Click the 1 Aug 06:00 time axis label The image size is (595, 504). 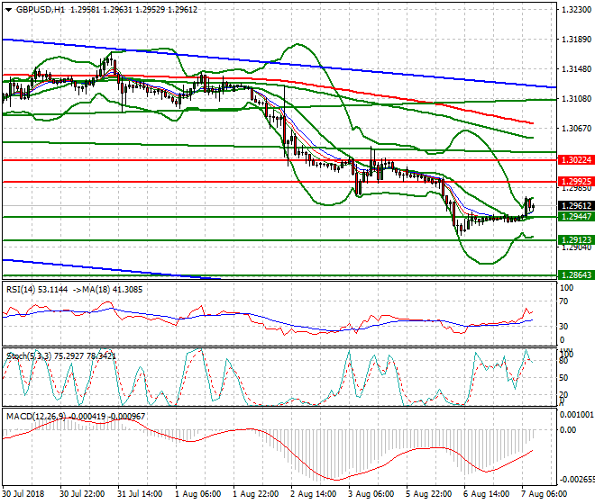pos(198,496)
